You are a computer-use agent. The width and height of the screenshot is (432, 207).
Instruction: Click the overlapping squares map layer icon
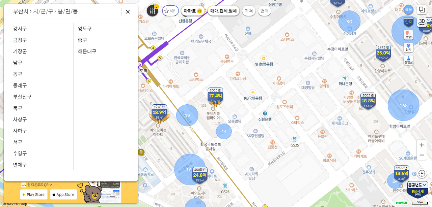(x=422, y=9)
